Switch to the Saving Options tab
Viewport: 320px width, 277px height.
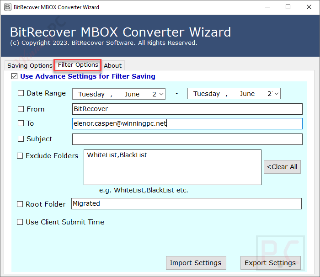coord(30,65)
